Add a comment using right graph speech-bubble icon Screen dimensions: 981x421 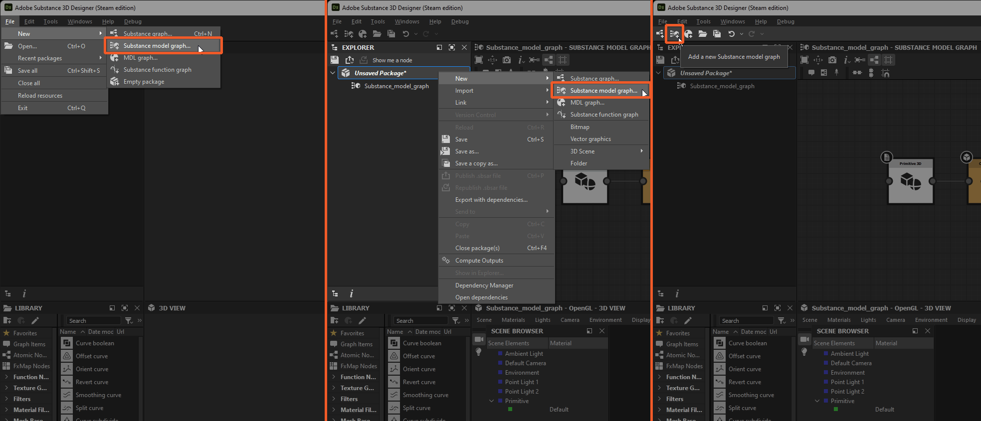point(811,73)
